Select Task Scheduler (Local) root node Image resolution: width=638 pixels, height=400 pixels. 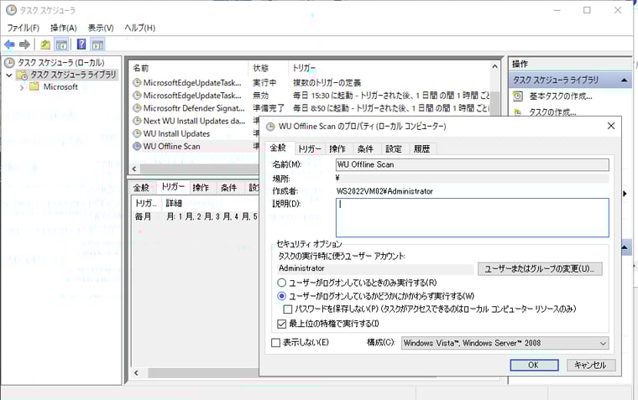pyautogui.click(x=60, y=63)
